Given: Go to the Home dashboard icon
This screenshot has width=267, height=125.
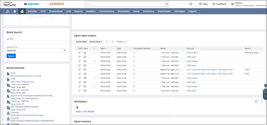Looking at the screenshot, I should coord(22,11).
